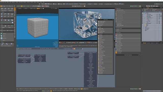The image size is (163, 92).
Task: Switch to the Properties tab below Shader Tree
Action: (144, 43)
